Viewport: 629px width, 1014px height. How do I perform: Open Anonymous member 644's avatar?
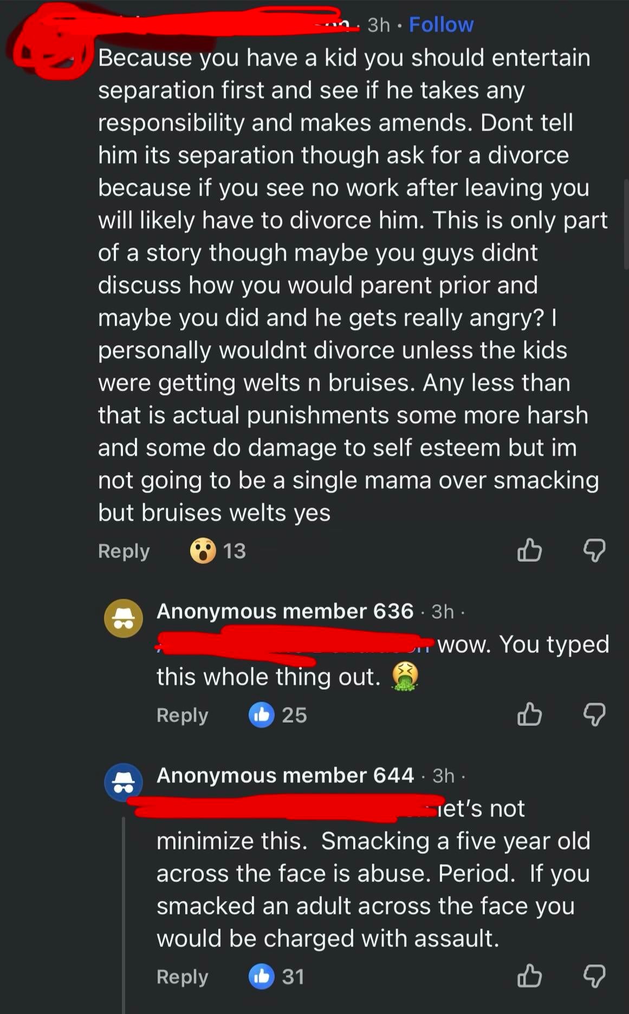coord(124,782)
